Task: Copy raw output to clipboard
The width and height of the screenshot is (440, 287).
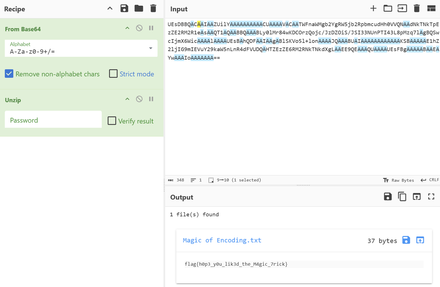Action: tap(402, 196)
